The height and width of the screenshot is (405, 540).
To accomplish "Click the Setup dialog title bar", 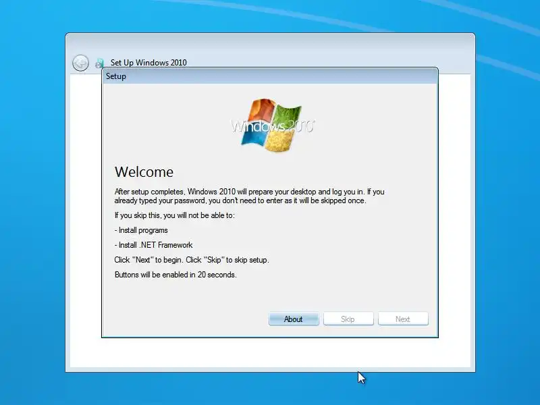I will pyautogui.click(x=269, y=76).
